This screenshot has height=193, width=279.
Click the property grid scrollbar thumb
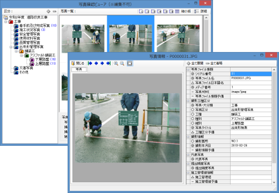tap(274, 117)
